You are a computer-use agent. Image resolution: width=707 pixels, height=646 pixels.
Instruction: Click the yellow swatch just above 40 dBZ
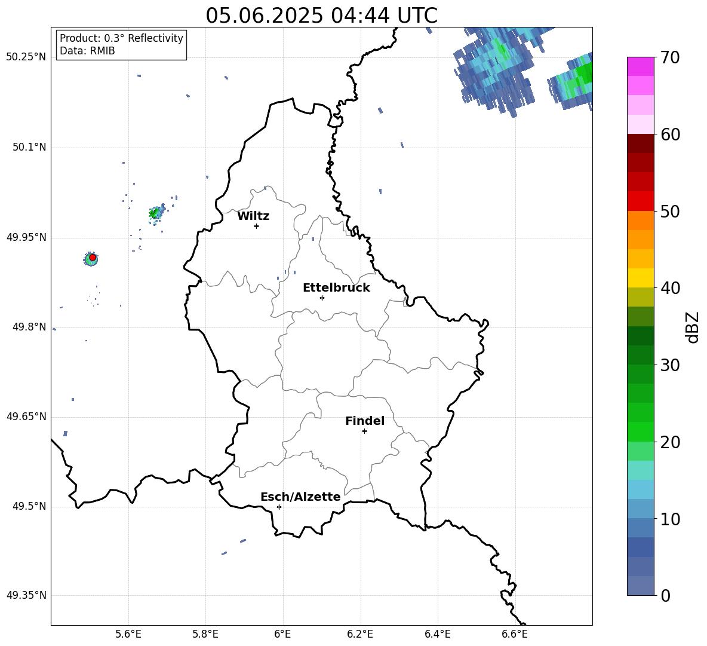tap(640, 278)
